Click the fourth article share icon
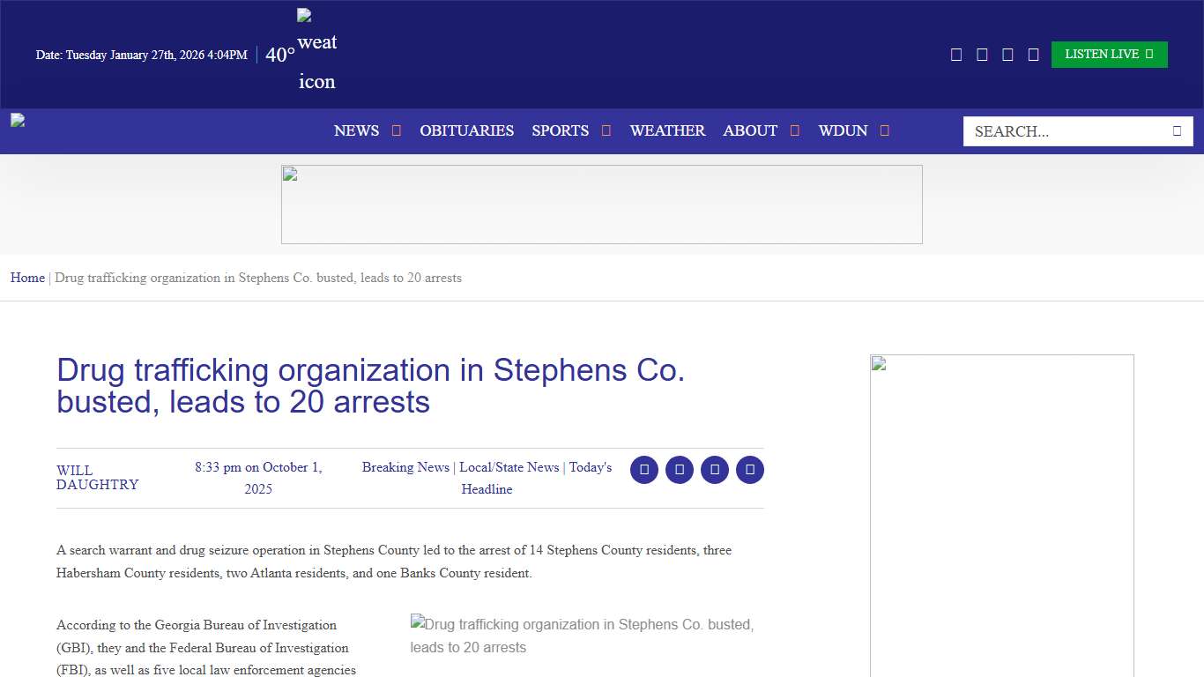The width and height of the screenshot is (1204, 677). (750, 470)
